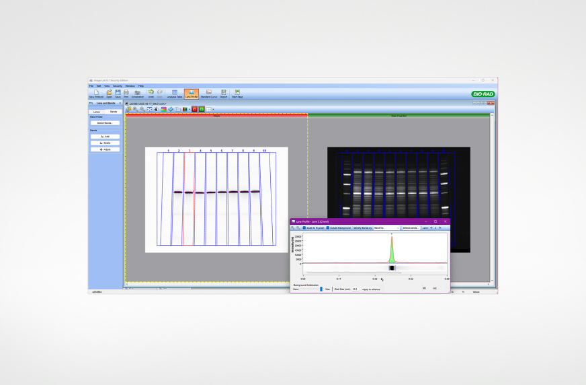
Task: Open a file with the Open icon
Action: [109, 94]
